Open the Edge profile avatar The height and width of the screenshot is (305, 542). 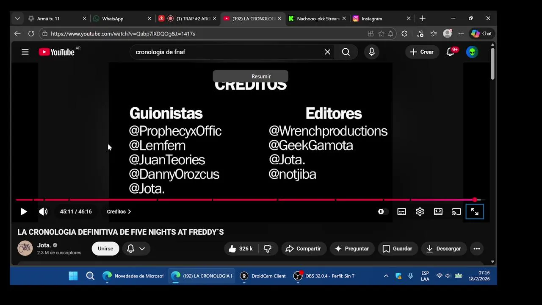pyautogui.click(x=447, y=33)
